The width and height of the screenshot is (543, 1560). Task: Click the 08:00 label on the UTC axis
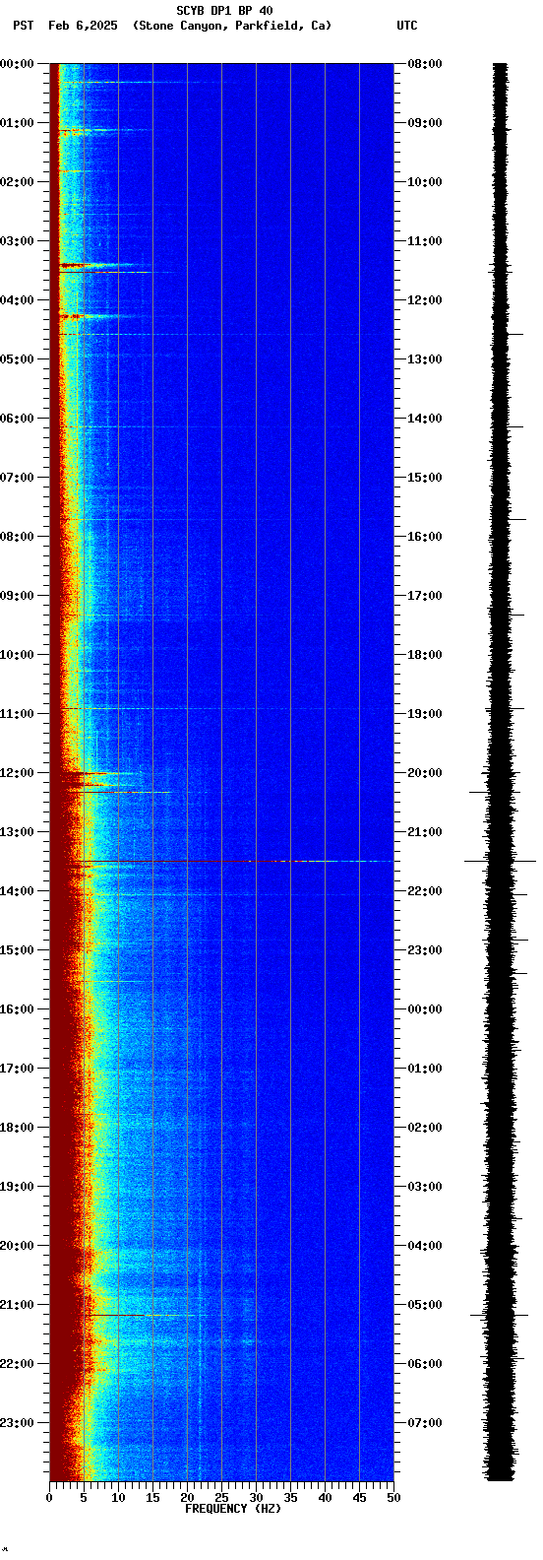pyautogui.click(x=425, y=64)
